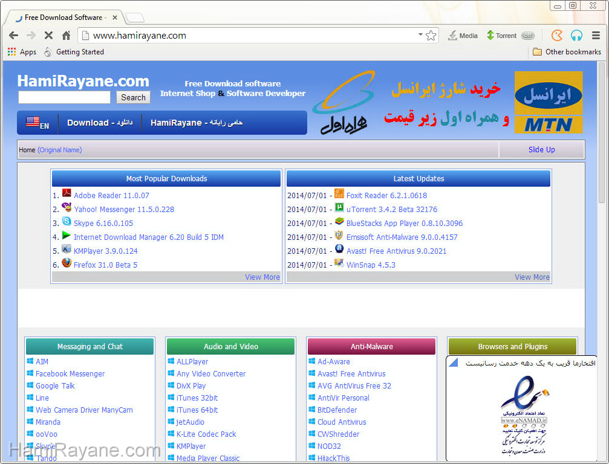Click the Original Name link
This screenshot has width=609, height=464.
click(59, 150)
